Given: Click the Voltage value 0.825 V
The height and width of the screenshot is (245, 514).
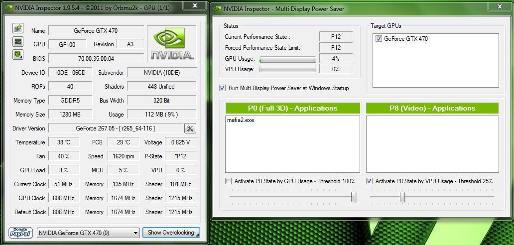Looking at the screenshot, I should point(181,142).
